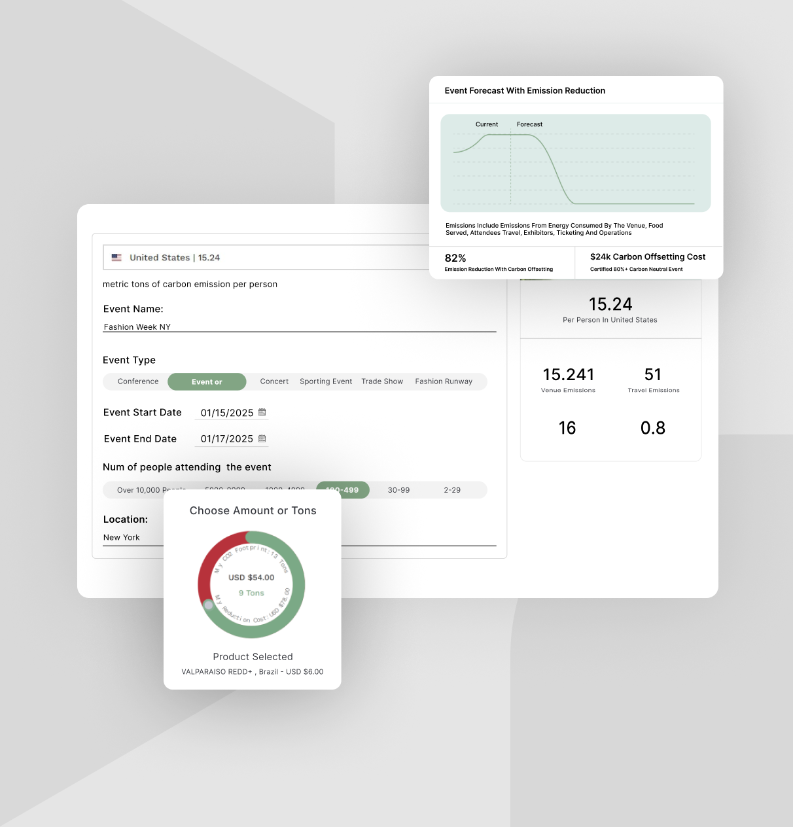Switch event type to Concert

click(274, 381)
